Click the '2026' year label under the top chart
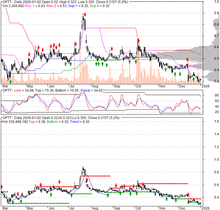Image resolution: width=220 pixels, height=210 pixels. click(206, 86)
